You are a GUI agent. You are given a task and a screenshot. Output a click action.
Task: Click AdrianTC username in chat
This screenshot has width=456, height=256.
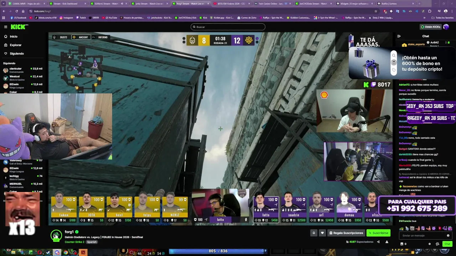(x=404, y=85)
